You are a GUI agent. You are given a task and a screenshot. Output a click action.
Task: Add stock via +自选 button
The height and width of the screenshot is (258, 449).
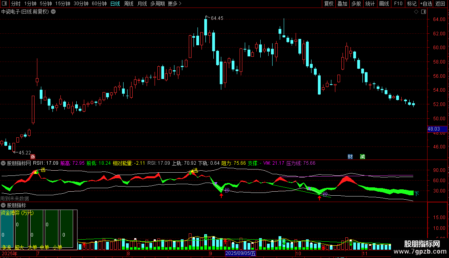point(426,4)
